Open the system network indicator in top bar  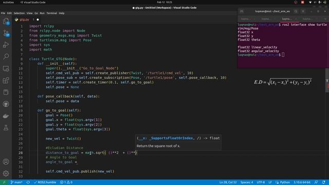(310, 2)
